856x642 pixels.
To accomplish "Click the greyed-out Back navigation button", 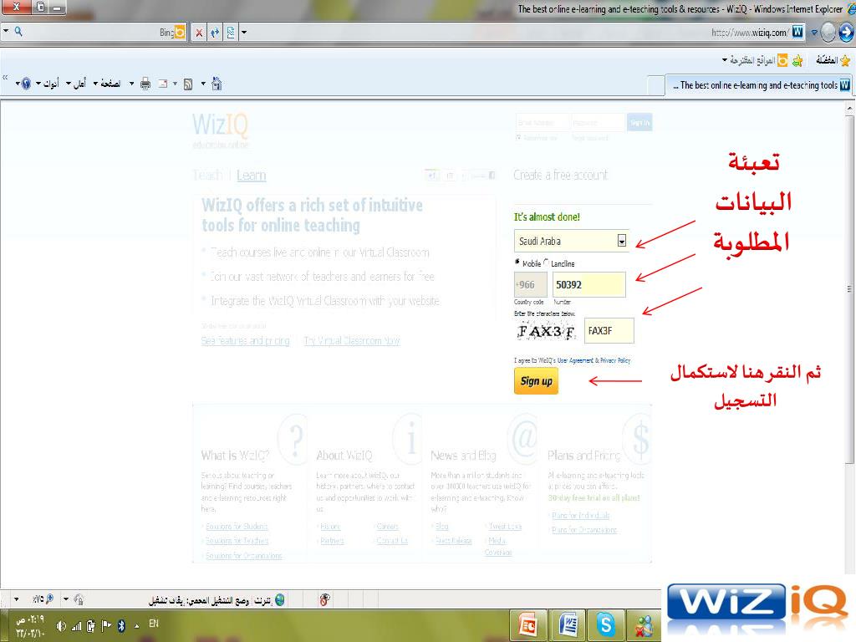I will 828,33.
